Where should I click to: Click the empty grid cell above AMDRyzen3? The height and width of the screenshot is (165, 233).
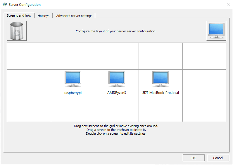point(117,56)
